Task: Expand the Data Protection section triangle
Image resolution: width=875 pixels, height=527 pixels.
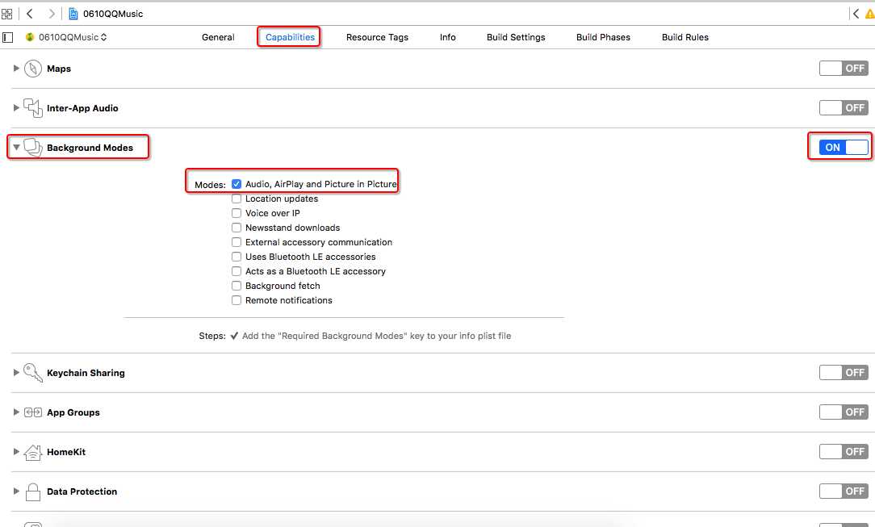Action: (x=16, y=491)
